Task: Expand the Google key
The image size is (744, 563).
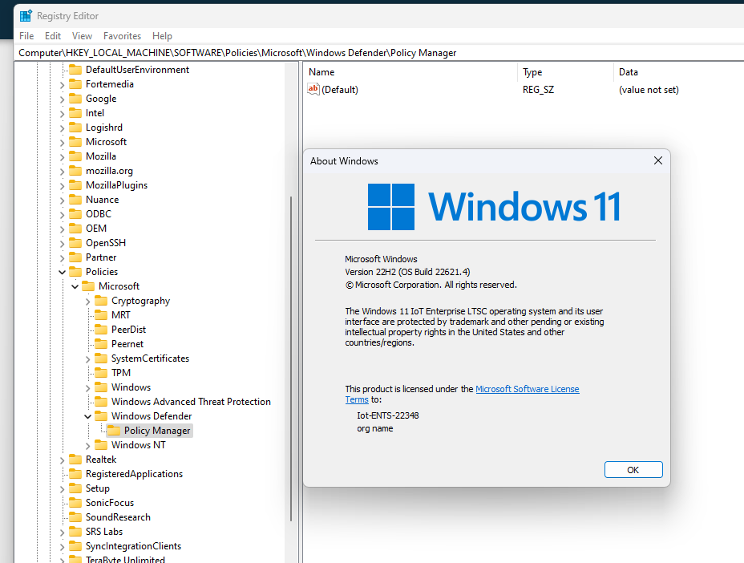Action: point(63,99)
